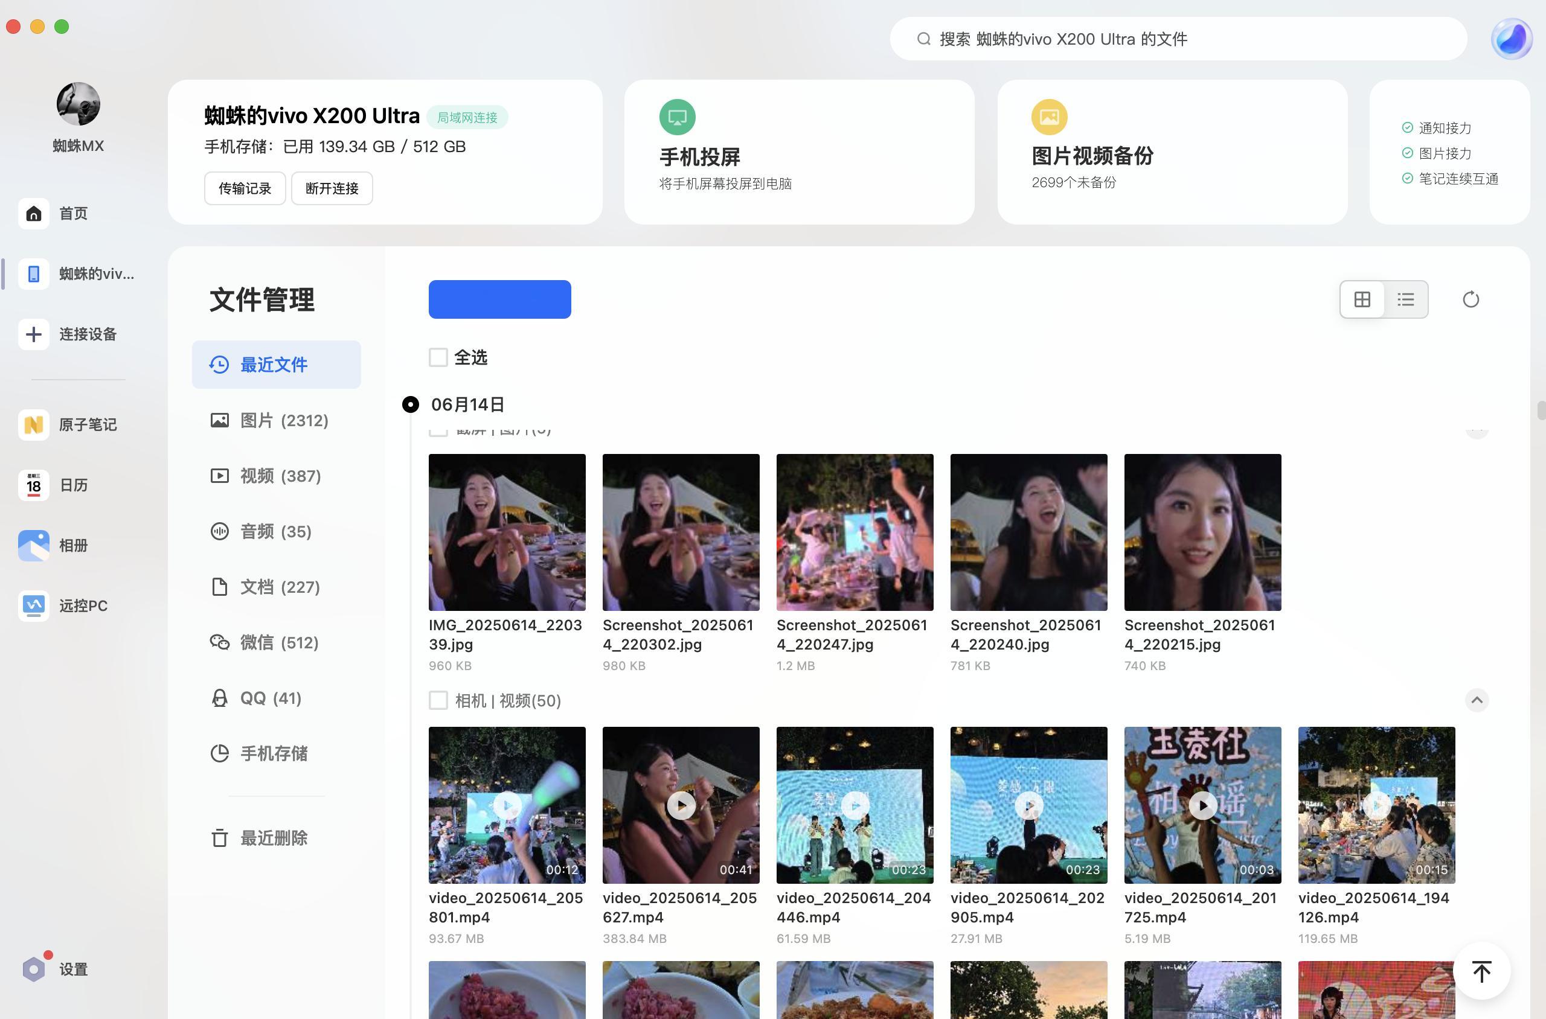Click the 断开连接 button
The width and height of the screenshot is (1546, 1019).
[x=332, y=188]
